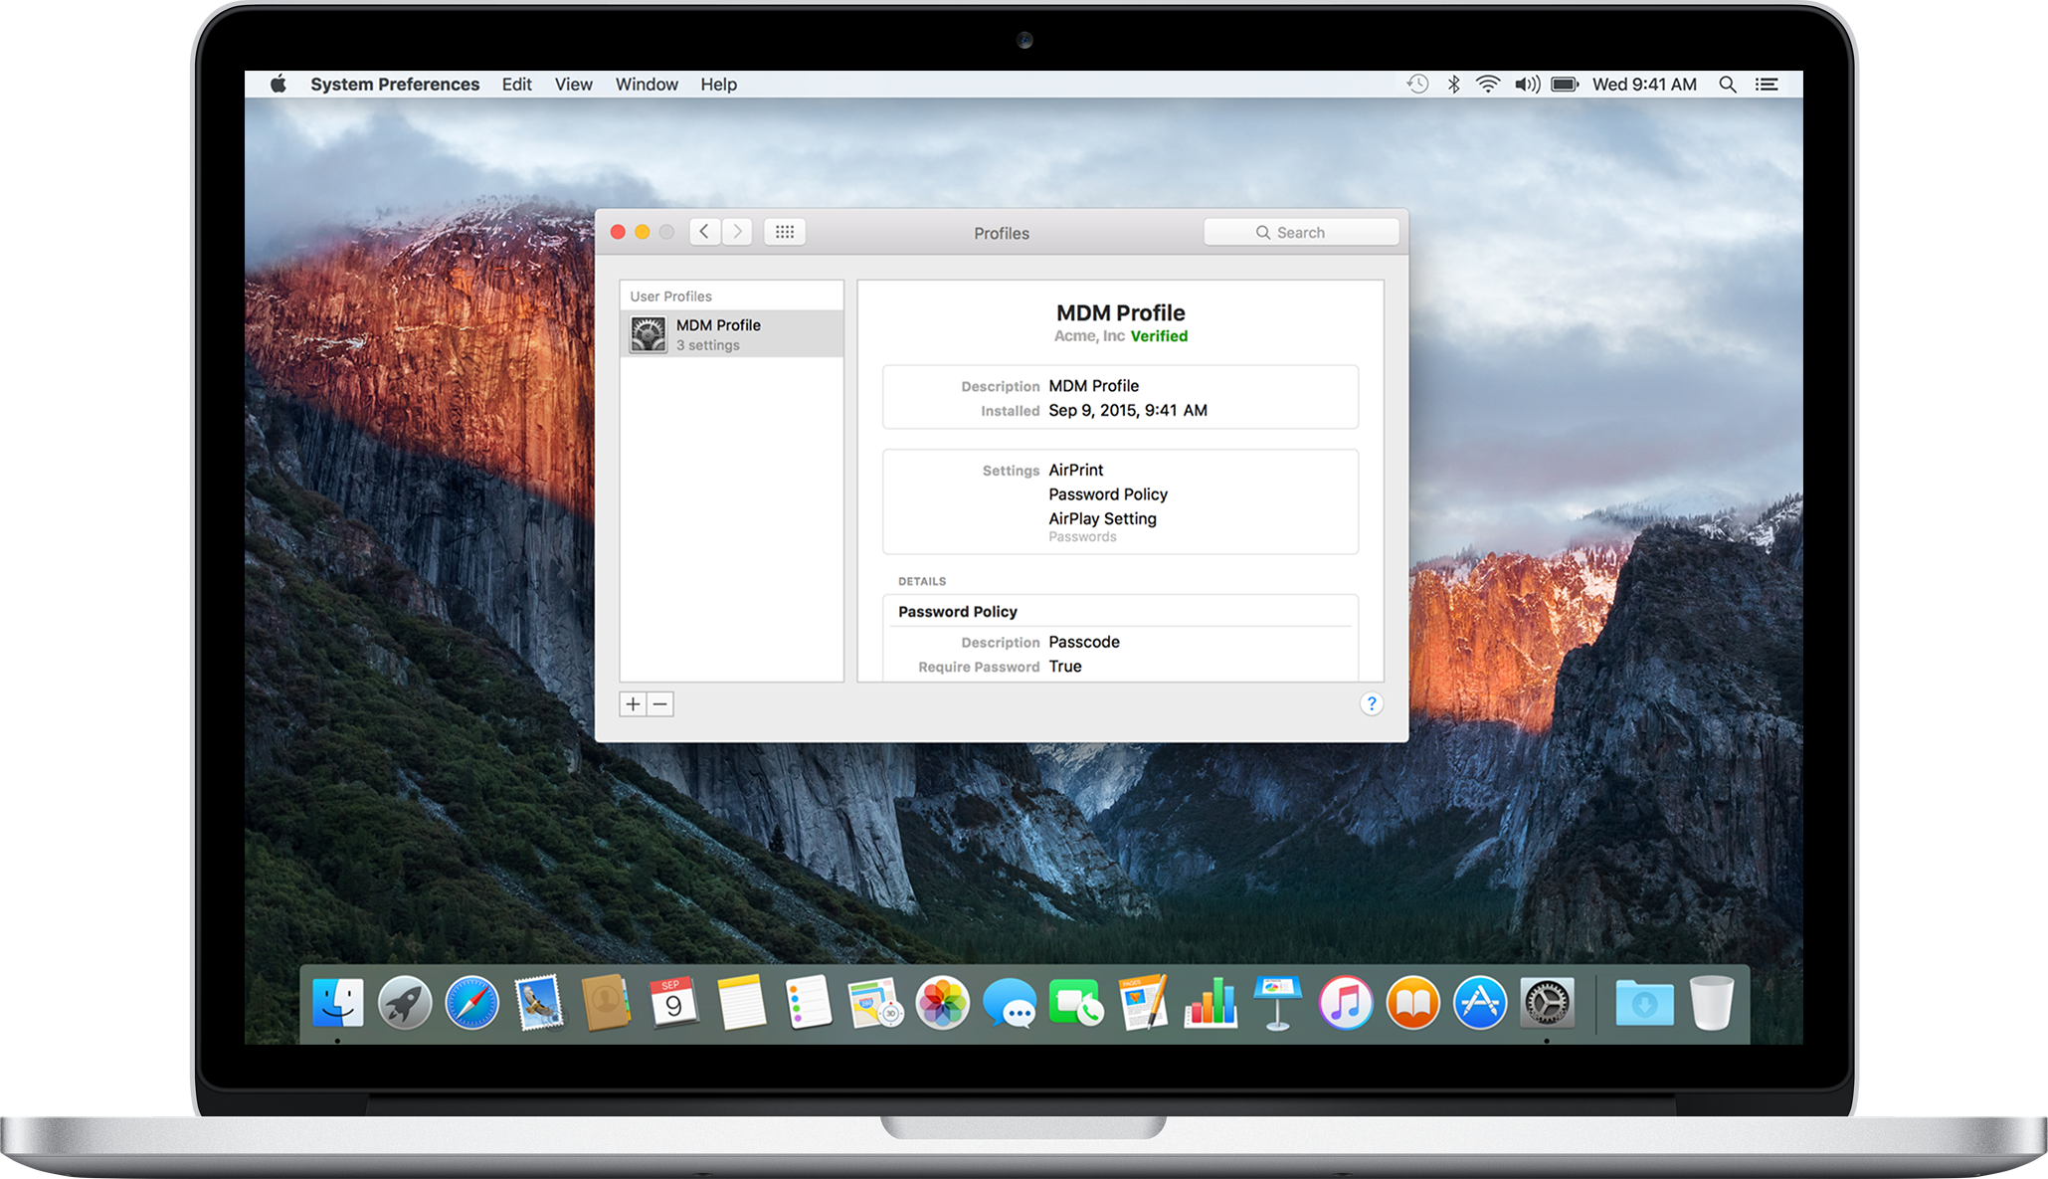Open the Edit menu
This screenshot has height=1179, width=2048.
coord(516,85)
